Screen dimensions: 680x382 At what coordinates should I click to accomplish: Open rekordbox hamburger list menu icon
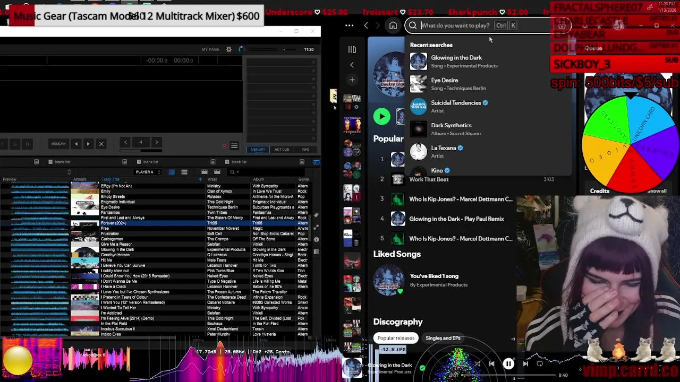coord(234,146)
